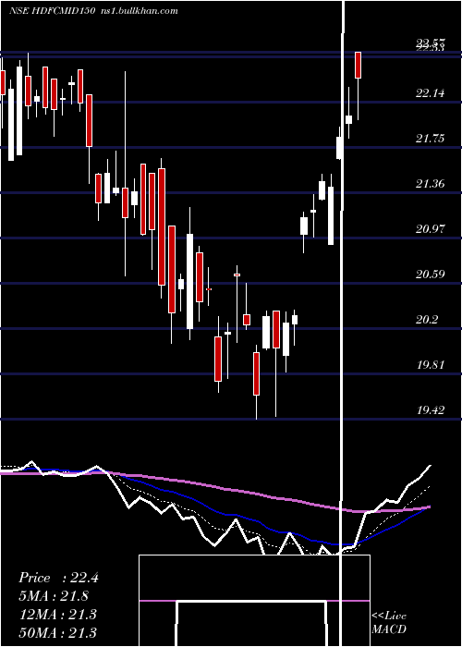Select the 19.81 price axis label
This screenshot has height=647, width=462.
tap(431, 365)
